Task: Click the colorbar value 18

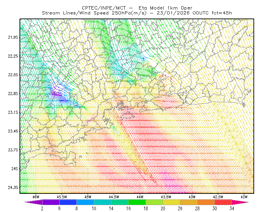Action: pos(146,209)
